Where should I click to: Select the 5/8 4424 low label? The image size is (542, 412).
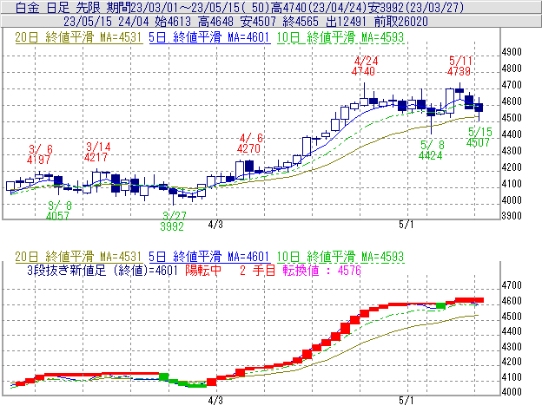click(431, 150)
